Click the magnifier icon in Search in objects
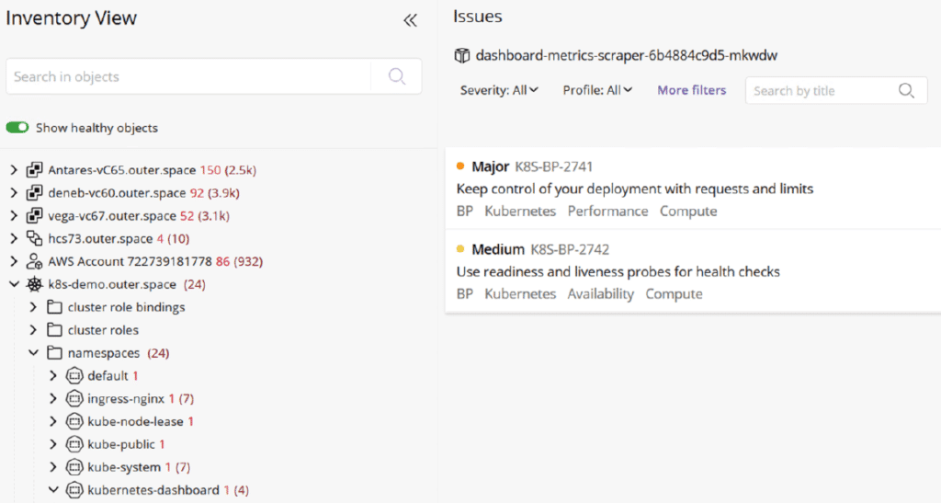The width and height of the screenshot is (941, 503). tap(397, 76)
